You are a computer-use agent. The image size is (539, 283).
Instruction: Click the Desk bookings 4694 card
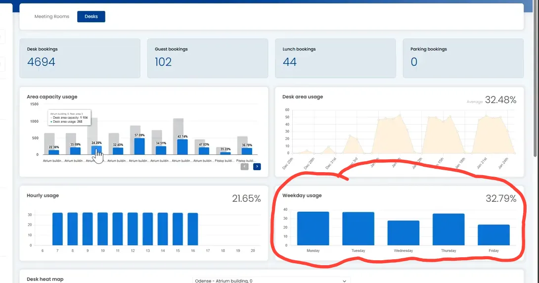80,58
